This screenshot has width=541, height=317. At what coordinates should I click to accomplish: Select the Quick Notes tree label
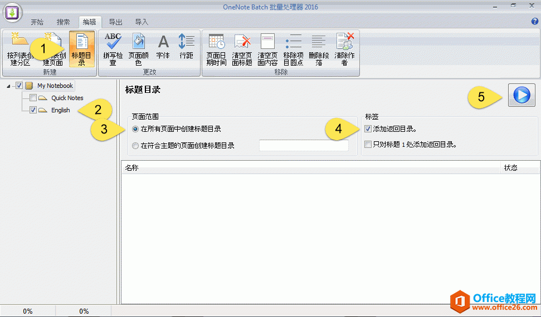[67, 98]
